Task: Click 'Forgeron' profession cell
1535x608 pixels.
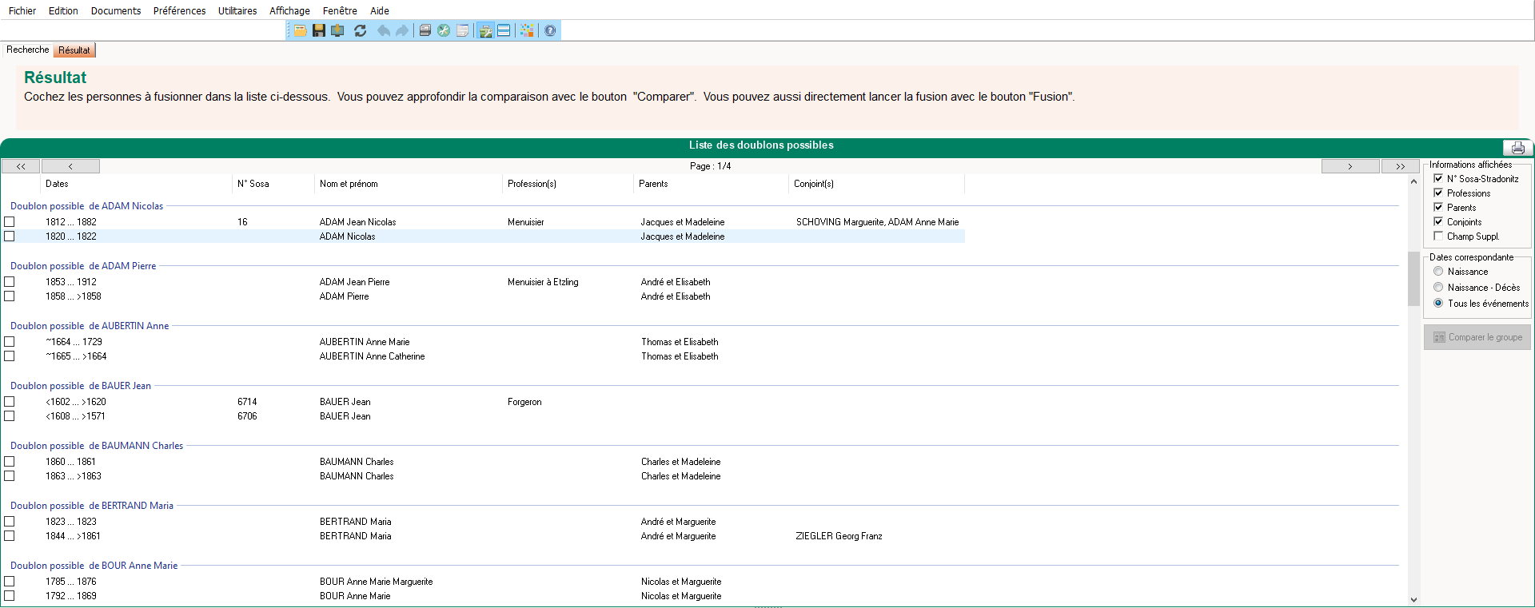Action: pos(524,402)
